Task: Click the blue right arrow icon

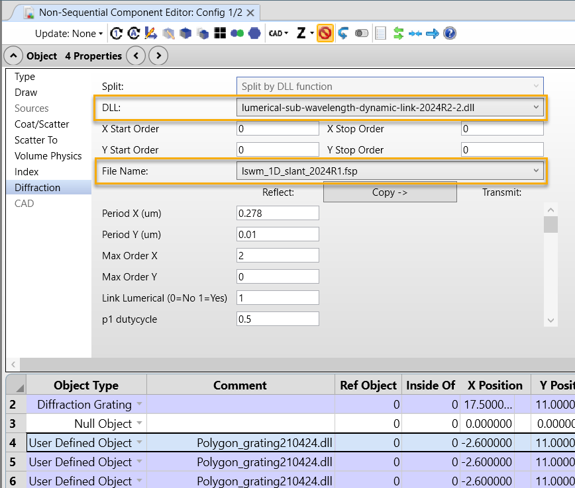Action: [x=433, y=34]
